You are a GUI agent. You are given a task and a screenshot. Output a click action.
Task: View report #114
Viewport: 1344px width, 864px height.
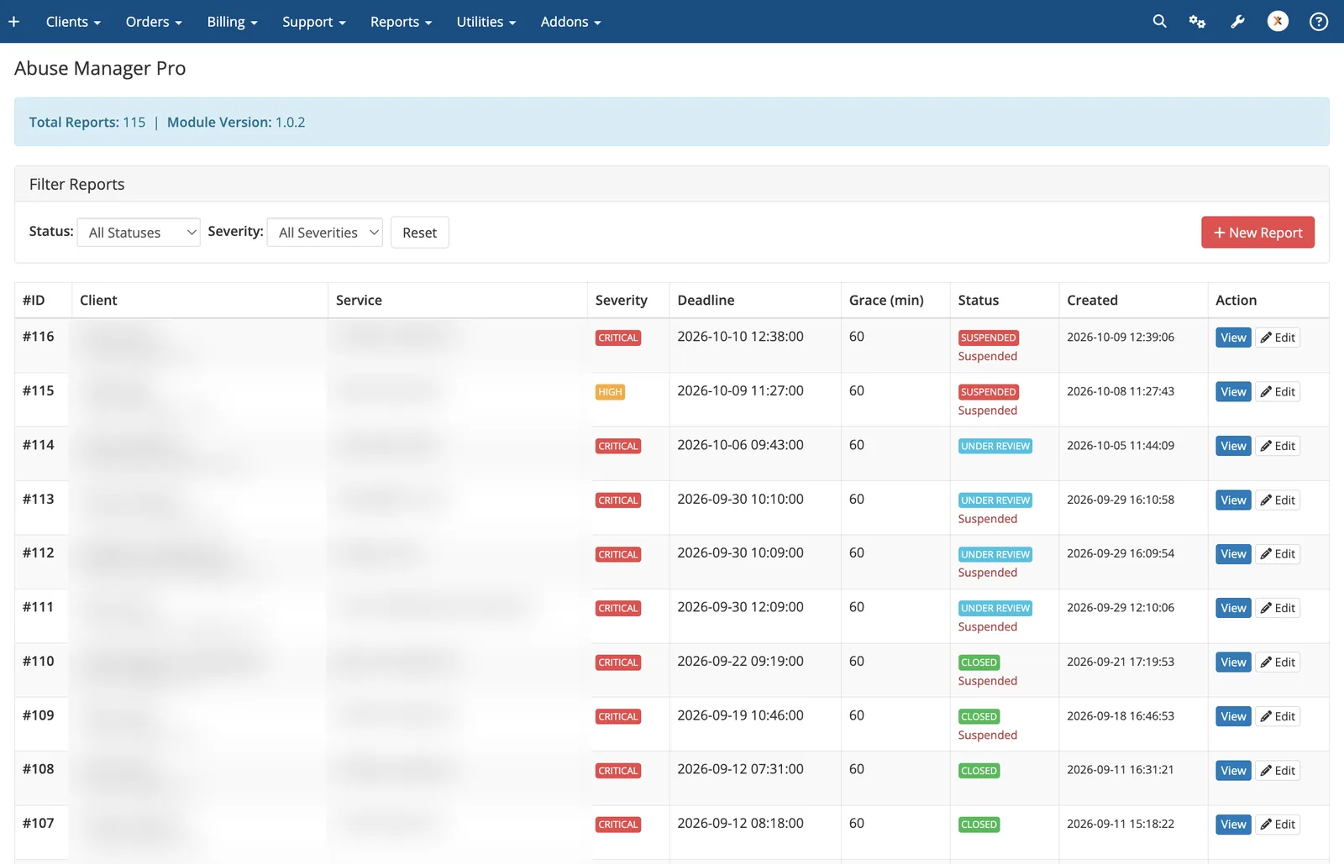(1233, 446)
